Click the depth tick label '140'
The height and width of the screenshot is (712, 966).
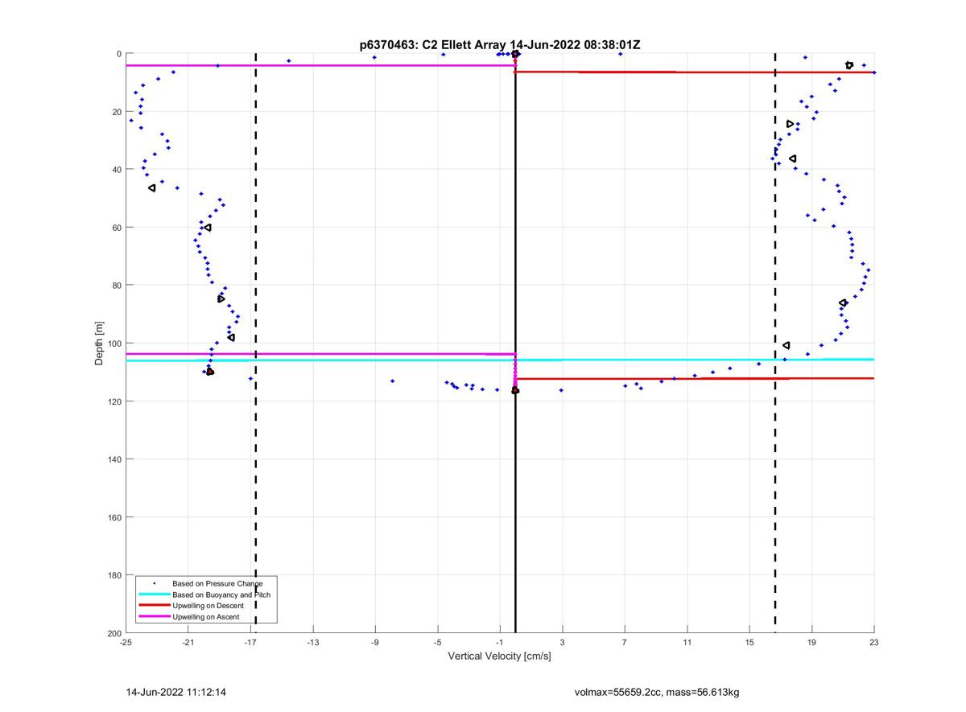click(x=114, y=459)
